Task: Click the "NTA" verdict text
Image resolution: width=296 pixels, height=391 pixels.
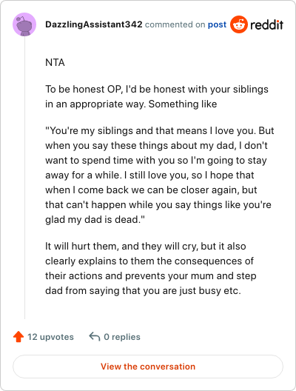Action: point(55,62)
